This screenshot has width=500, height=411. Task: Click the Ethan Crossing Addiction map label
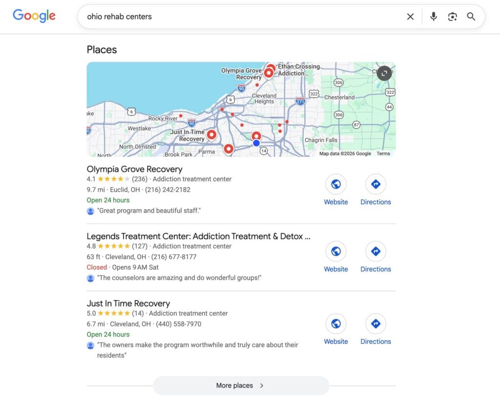[x=298, y=70]
